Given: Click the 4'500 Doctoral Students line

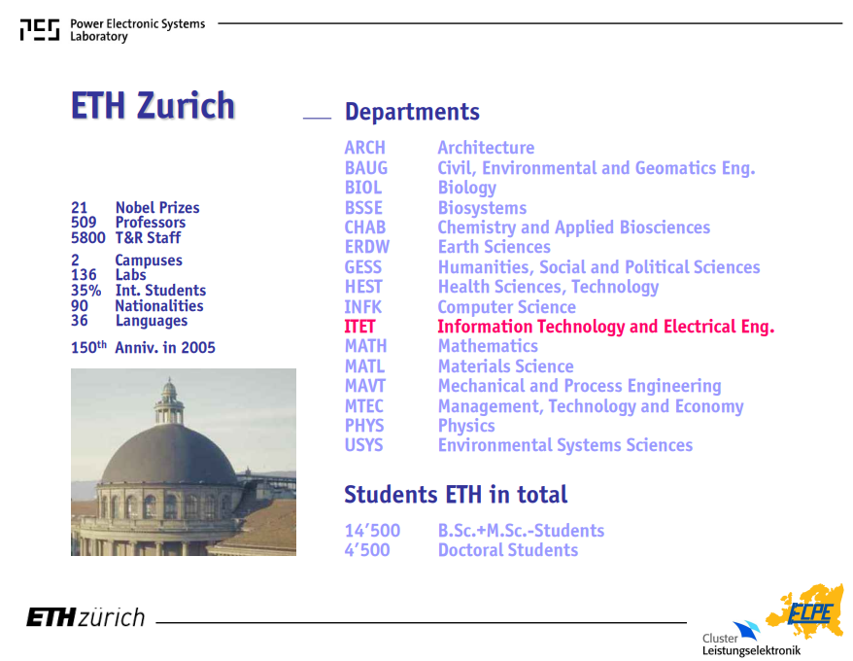Looking at the screenshot, I should [x=461, y=550].
